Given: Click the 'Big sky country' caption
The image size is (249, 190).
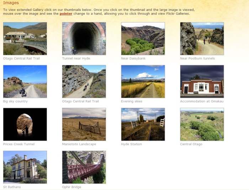Looking at the screenshot, I should coord(15,101).
